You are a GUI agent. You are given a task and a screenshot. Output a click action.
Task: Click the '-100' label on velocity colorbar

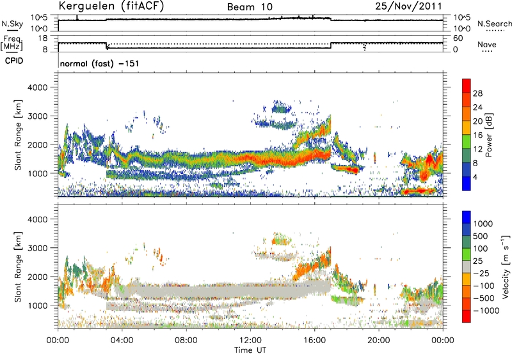(484, 286)
